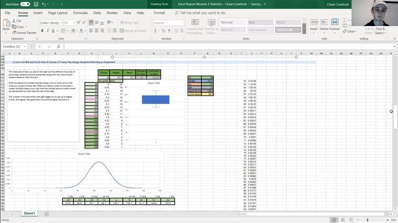The image size is (398, 223).
Task: Click the Font Color letter A swatch
Action: pyautogui.click(x=81, y=30)
